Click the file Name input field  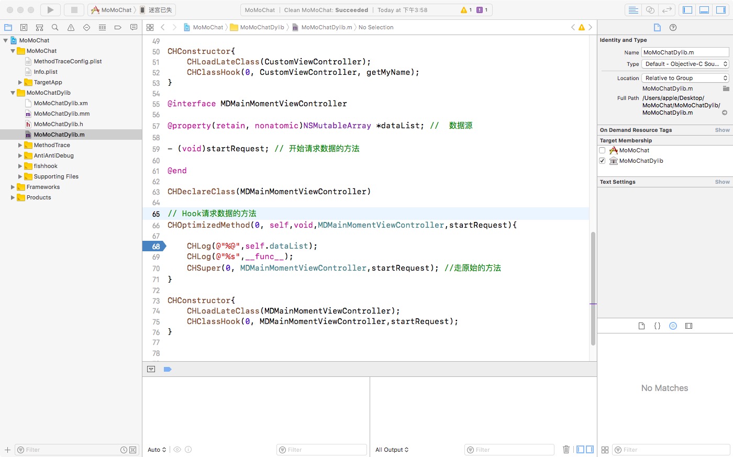point(685,52)
